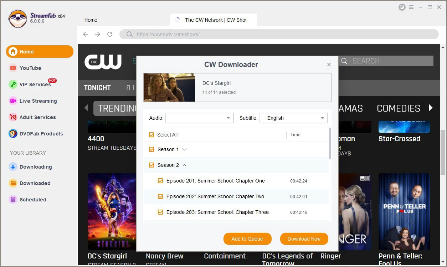Open the Penn & Teller: Fool Us title

coord(400,260)
